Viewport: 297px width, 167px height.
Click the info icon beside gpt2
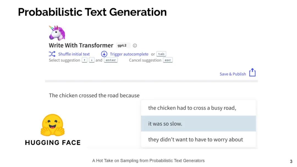[x=135, y=46]
